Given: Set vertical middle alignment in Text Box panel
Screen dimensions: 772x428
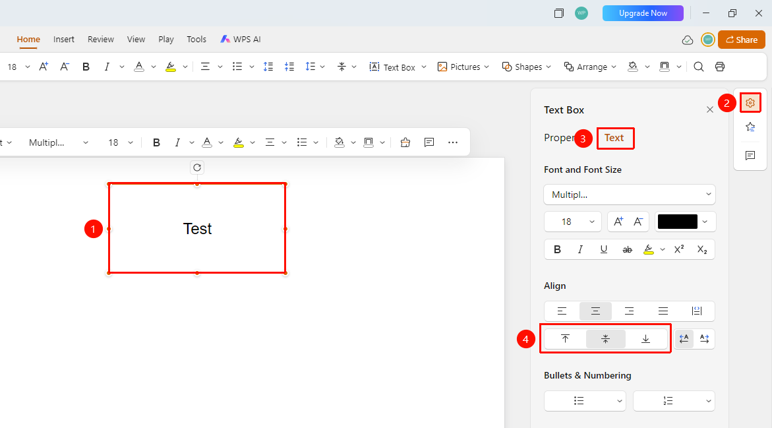Looking at the screenshot, I should click(606, 339).
